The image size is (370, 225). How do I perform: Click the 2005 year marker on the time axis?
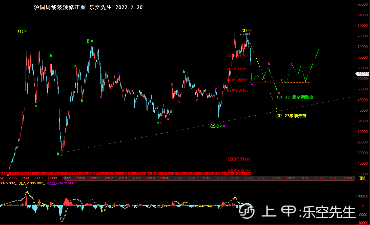13,178
